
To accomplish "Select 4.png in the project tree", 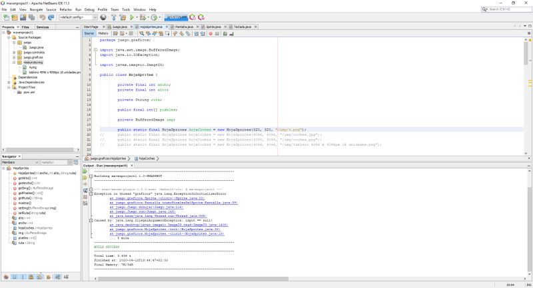I will 33,67.
